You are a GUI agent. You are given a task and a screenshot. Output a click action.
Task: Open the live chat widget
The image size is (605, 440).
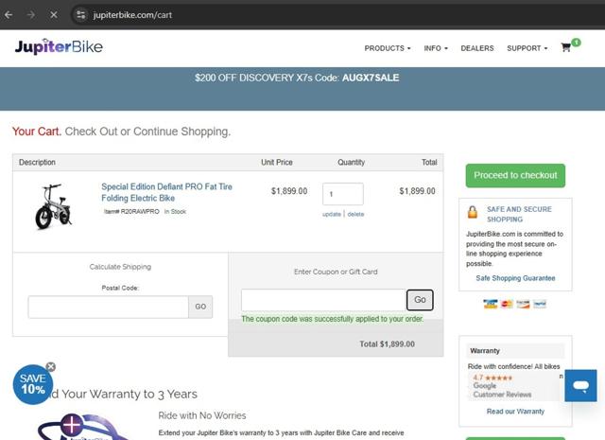point(580,385)
